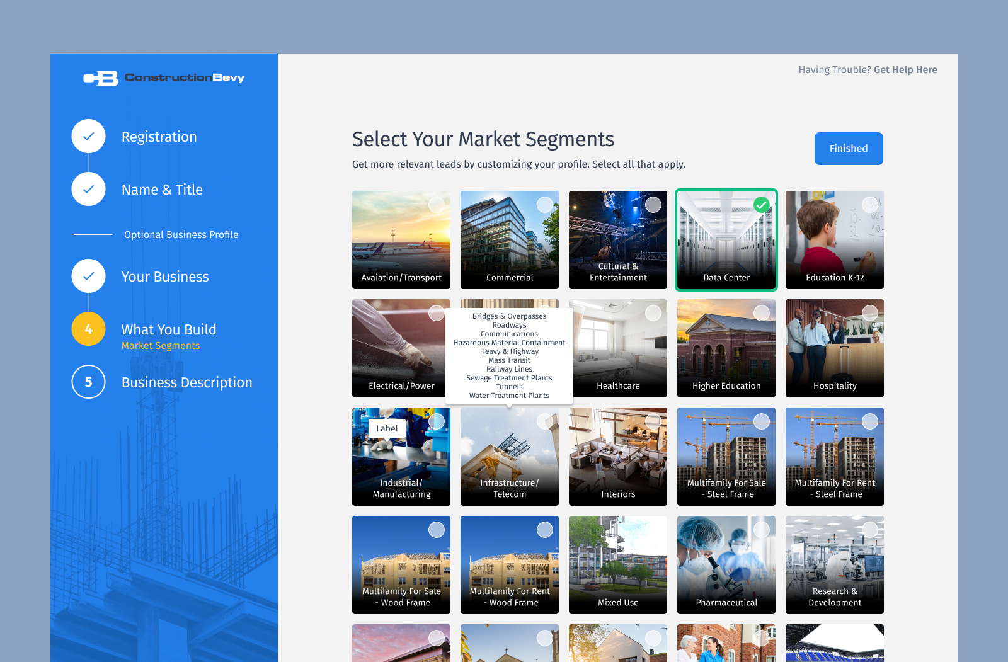Open What You Build step
1008x662 pixels.
[x=169, y=329]
